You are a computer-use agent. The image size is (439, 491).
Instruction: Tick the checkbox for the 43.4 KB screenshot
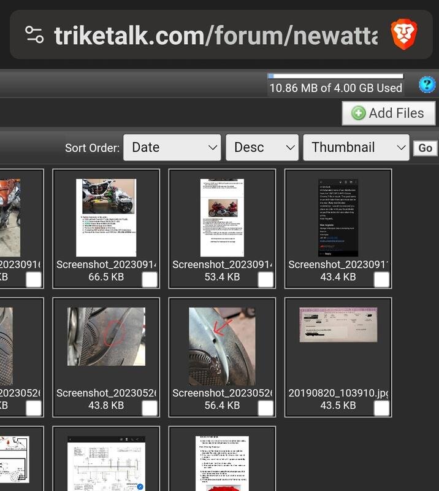click(381, 279)
